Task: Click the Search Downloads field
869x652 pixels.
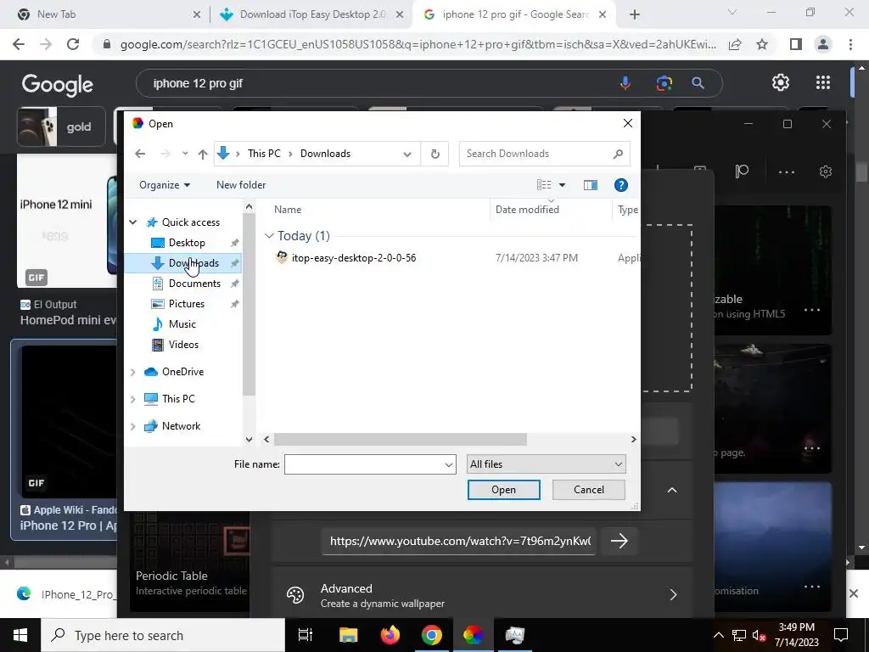Action: (x=544, y=154)
